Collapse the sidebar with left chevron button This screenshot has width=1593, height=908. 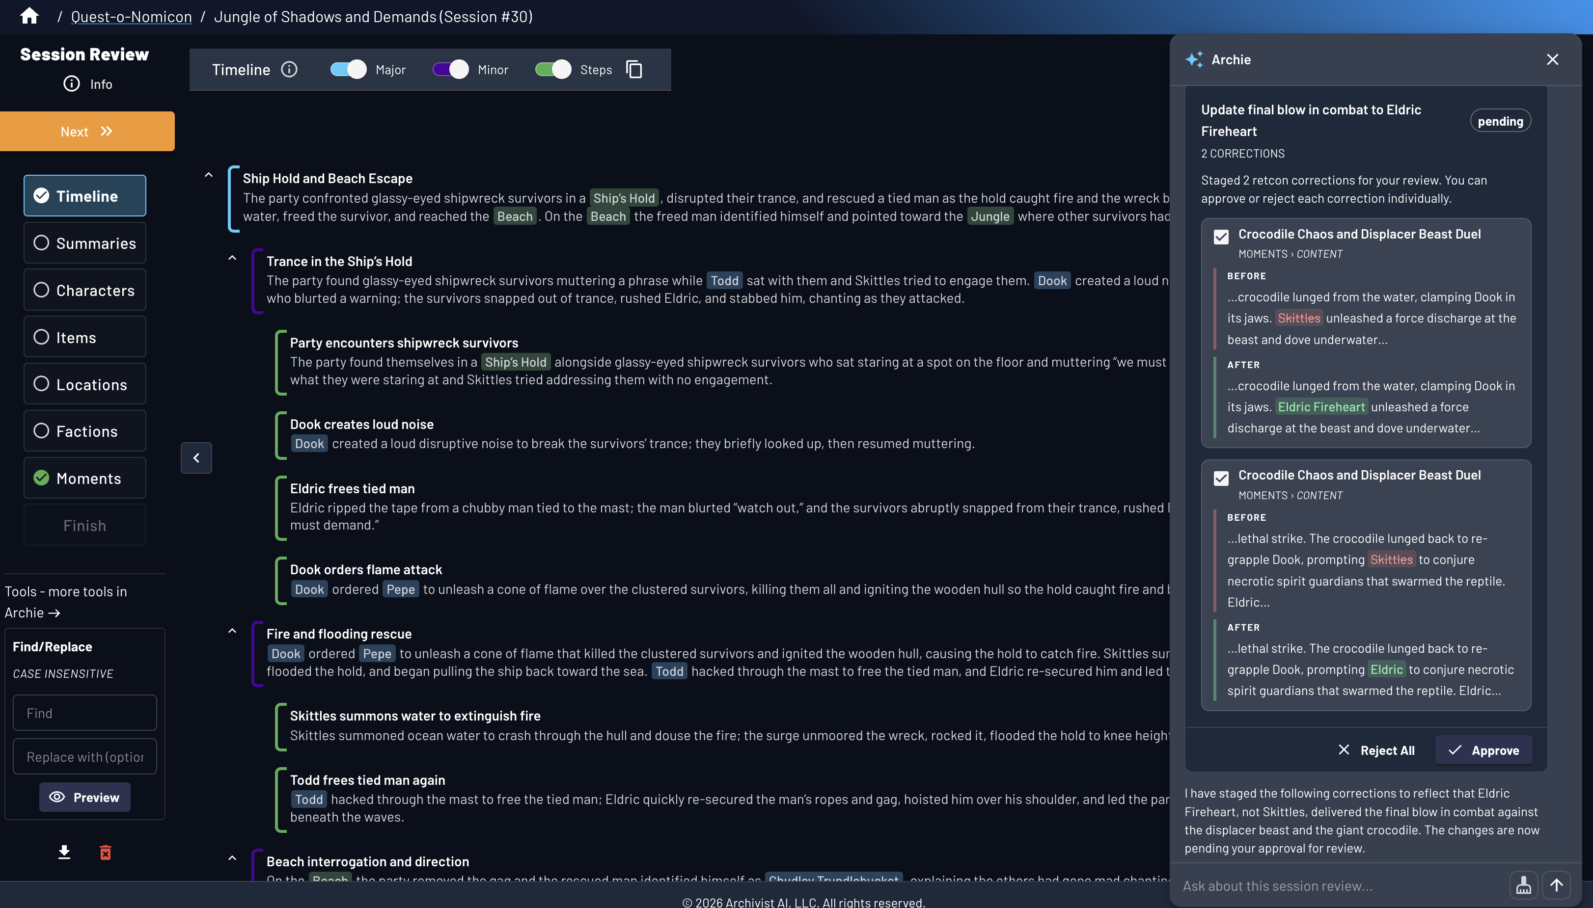coord(196,458)
